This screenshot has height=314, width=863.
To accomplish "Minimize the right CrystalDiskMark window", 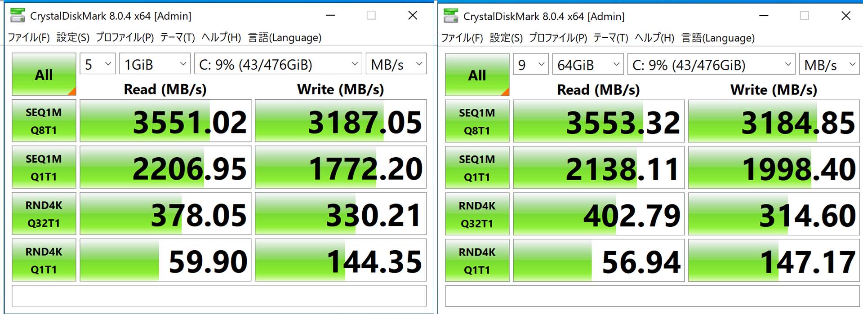I will [x=764, y=16].
